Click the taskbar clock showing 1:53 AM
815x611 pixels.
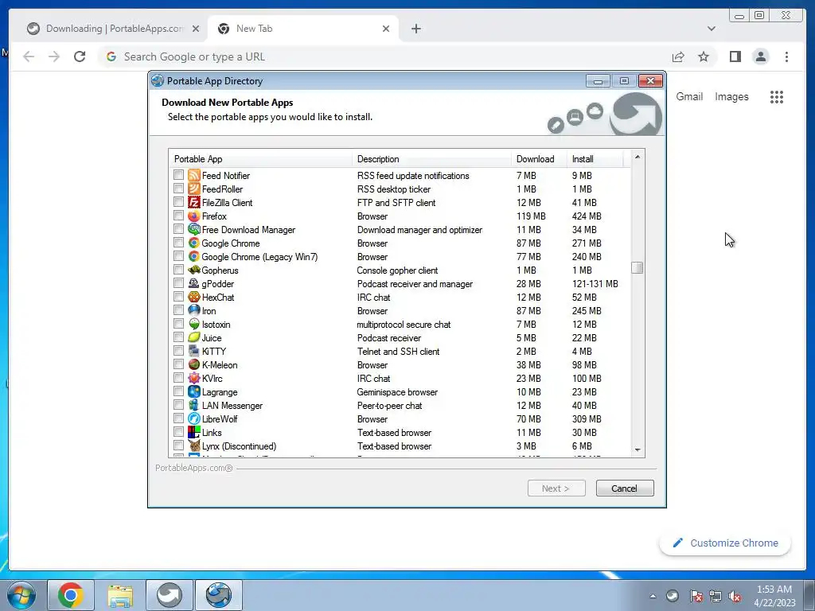click(774, 596)
